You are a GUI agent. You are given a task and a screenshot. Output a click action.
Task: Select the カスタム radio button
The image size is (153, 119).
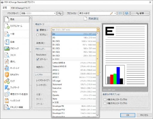click(37, 35)
